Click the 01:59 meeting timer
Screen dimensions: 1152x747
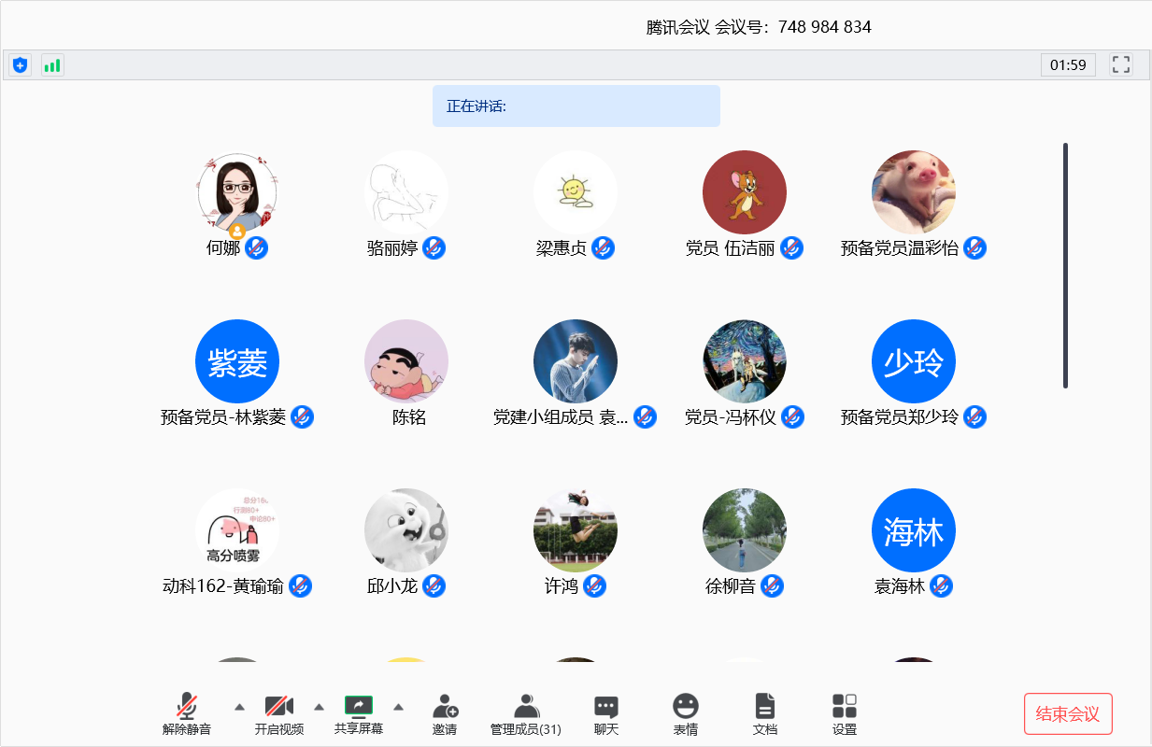[1068, 64]
